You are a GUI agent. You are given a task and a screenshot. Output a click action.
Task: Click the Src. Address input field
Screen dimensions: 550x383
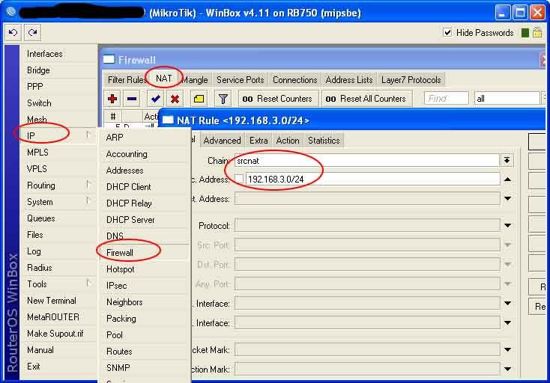372,179
